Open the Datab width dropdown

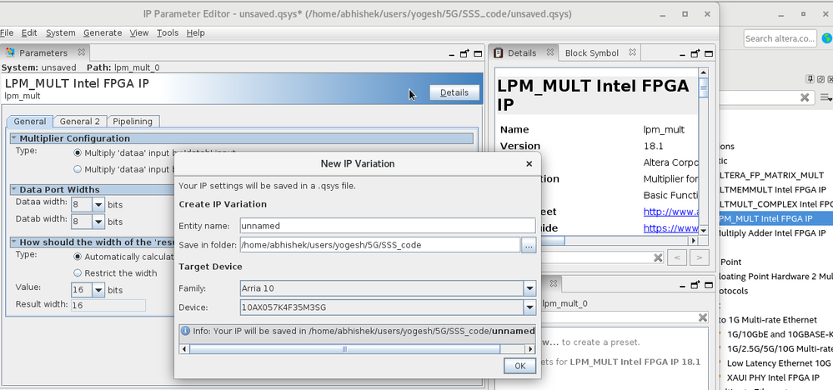coord(98,222)
